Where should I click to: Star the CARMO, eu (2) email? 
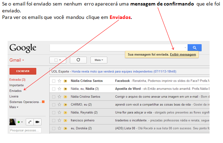[59, 105]
